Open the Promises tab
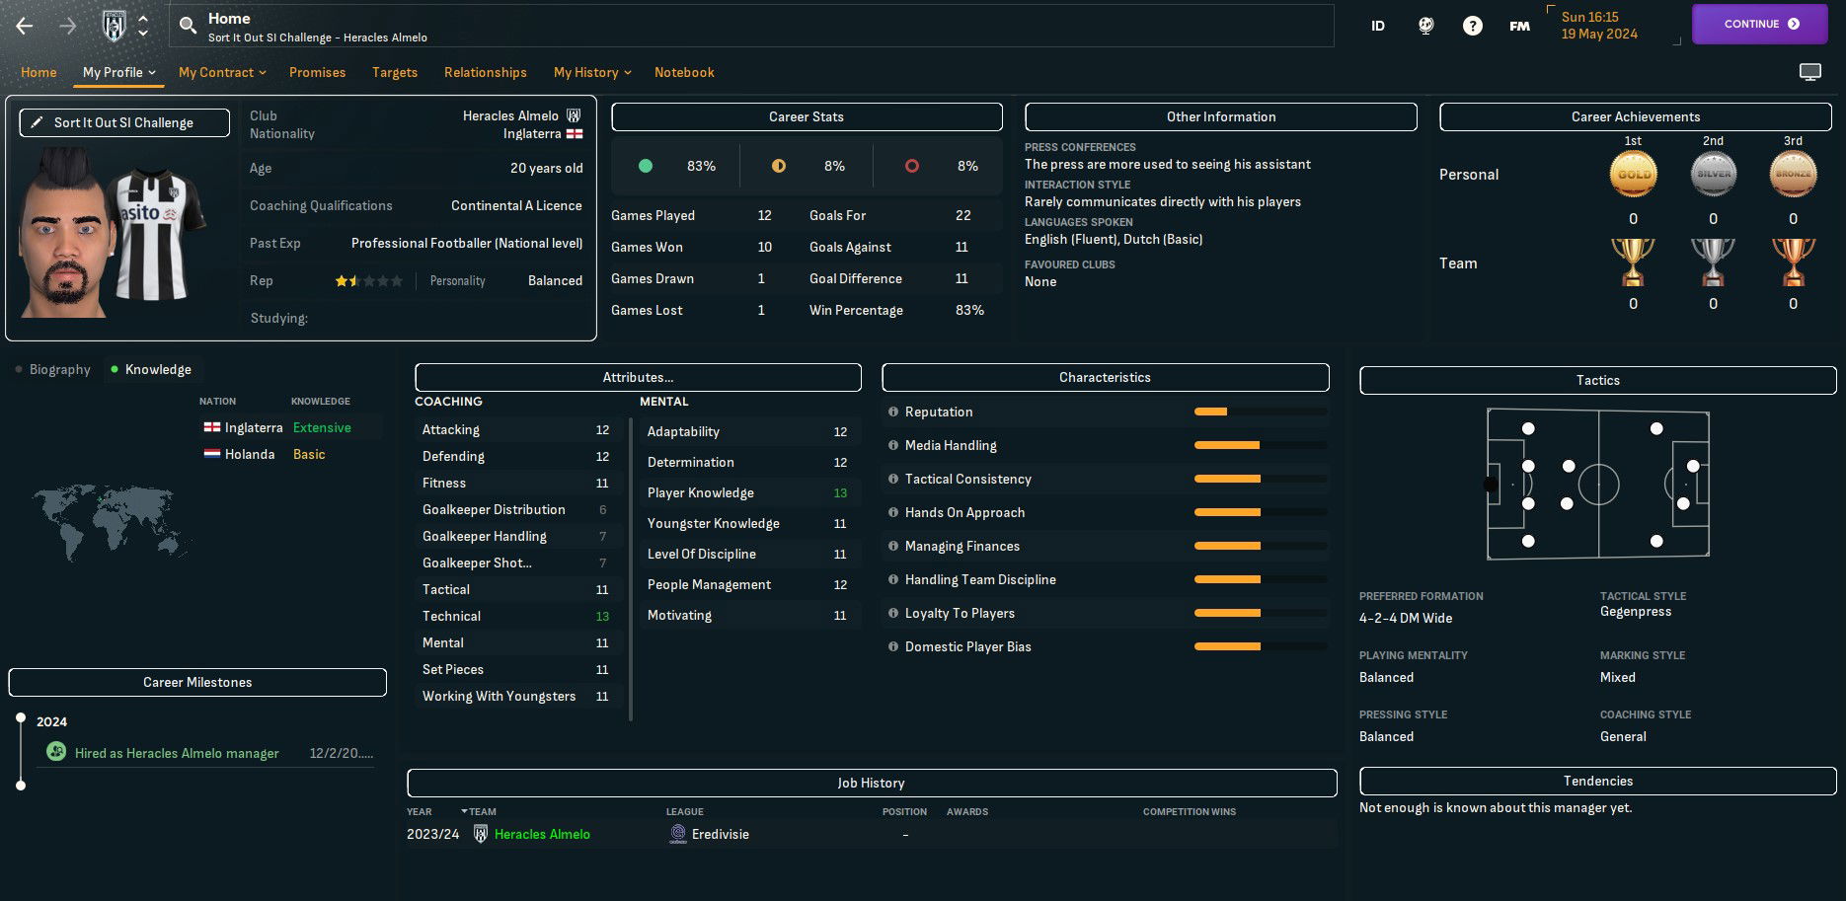1846x901 pixels. [317, 72]
